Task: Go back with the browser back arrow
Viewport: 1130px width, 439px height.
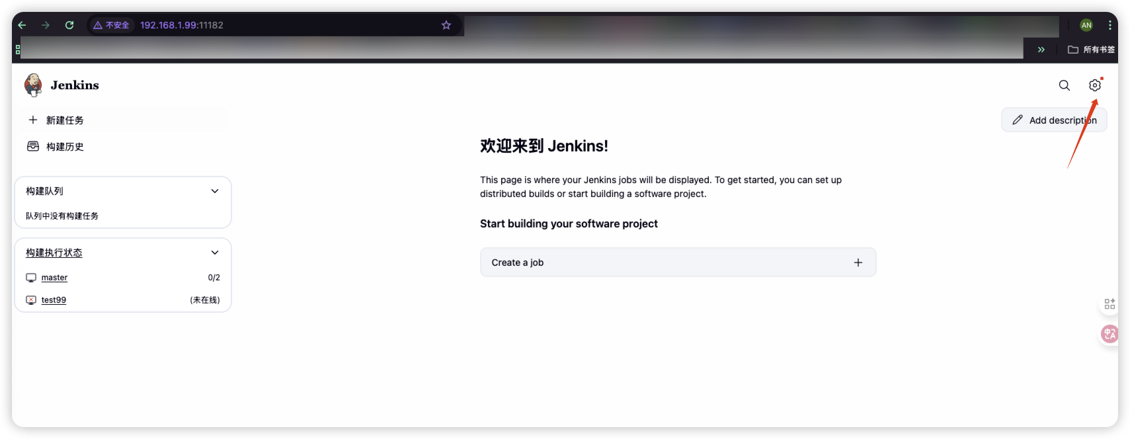Action: pyautogui.click(x=22, y=25)
